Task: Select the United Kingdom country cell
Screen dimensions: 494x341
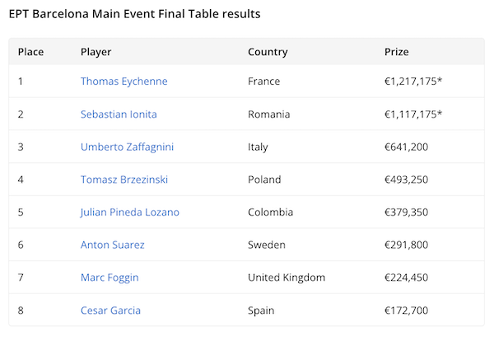Action: (286, 278)
